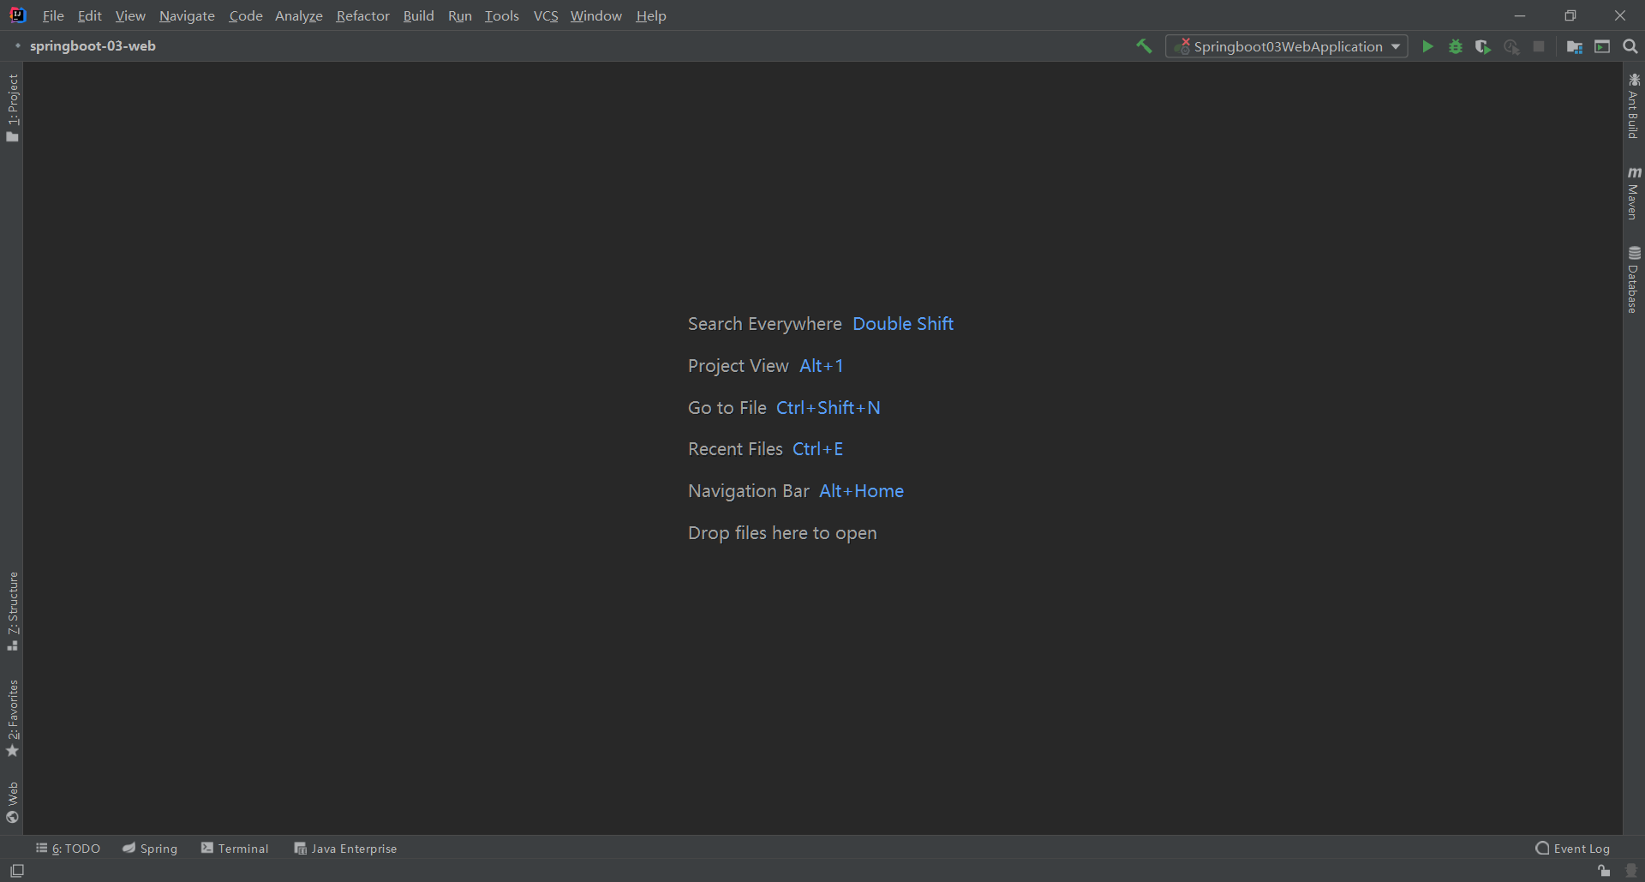
Task: Open the Navigate menu
Action: pos(187,15)
